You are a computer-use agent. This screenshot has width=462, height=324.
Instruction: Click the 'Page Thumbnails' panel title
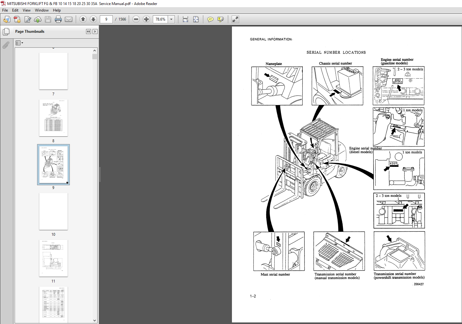coord(30,31)
